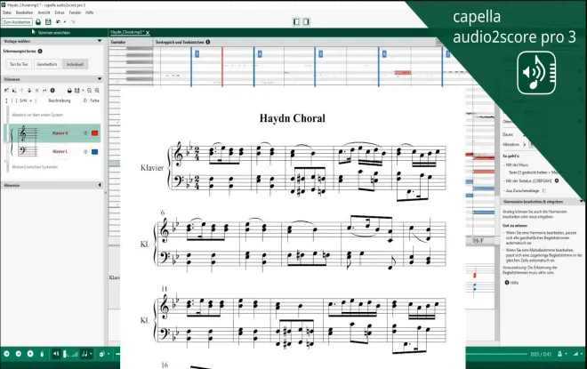This screenshot has width=587, height=369.
Task: Click the Mit der Tastatur info icon
Action: point(557,180)
